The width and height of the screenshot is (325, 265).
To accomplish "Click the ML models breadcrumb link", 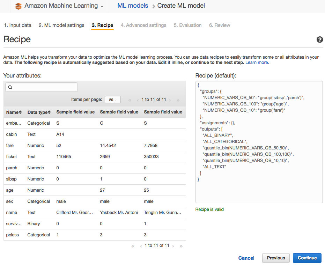I will pos(133,6).
